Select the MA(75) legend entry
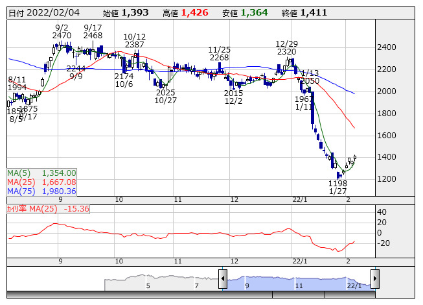423x305 pixels. click(x=41, y=191)
